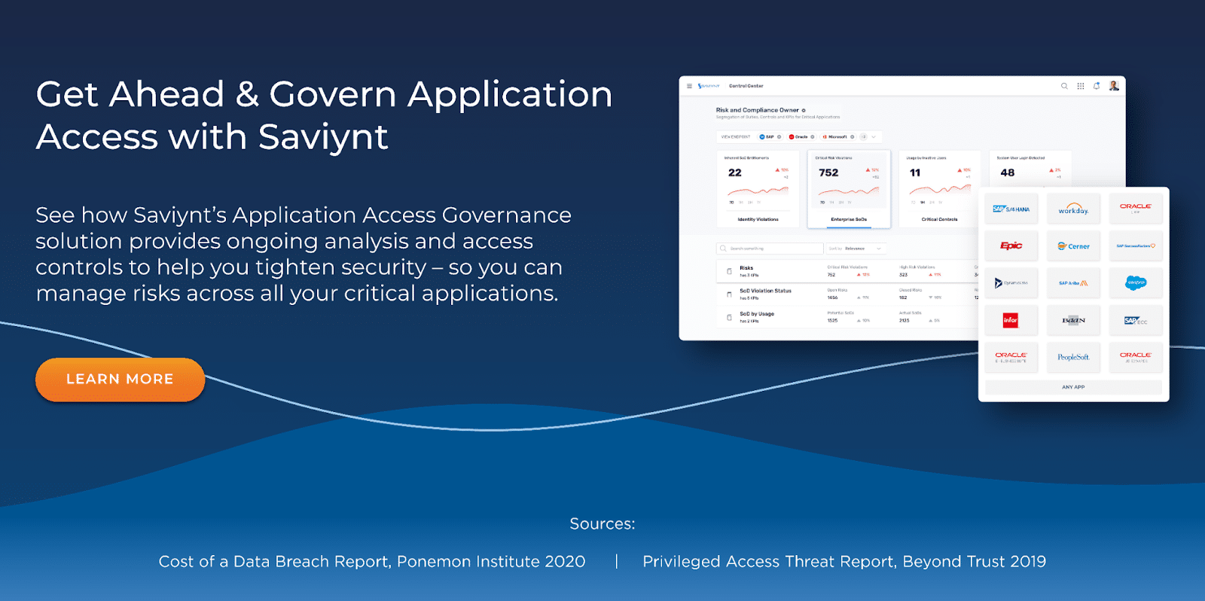Select the Enterprise SoDs card tab
Image resolution: width=1205 pixels, height=601 pixels.
pyautogui.click(x=849, y=219)
